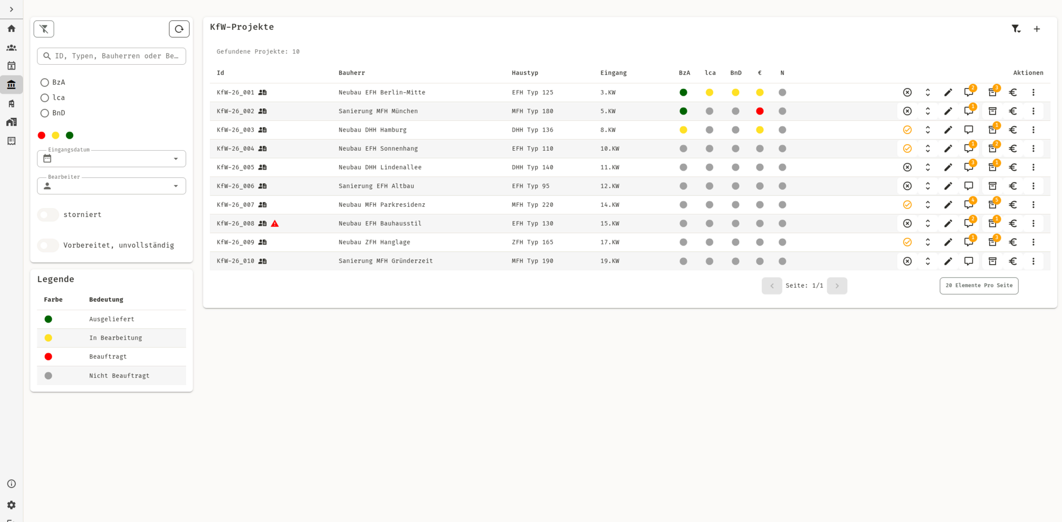This screenshot has width=1062, height=522.
Task: Sort by the Eingang column header
Action: pos(613,73)
